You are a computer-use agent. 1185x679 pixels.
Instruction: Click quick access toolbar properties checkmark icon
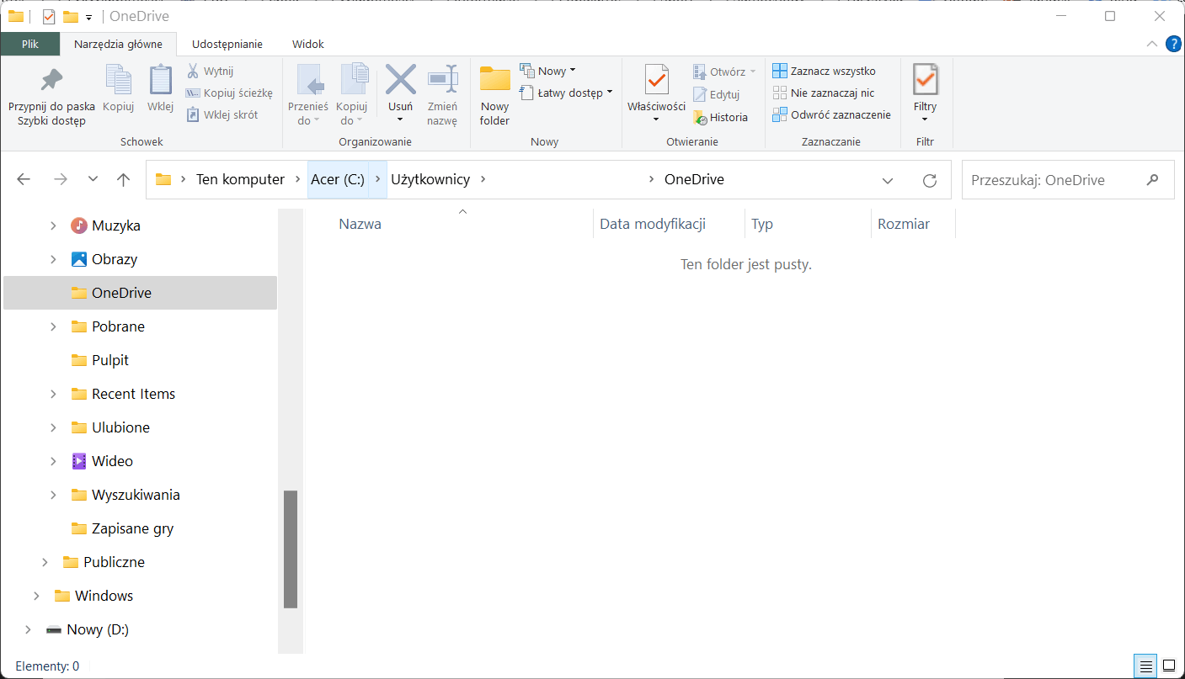[48, 16]
